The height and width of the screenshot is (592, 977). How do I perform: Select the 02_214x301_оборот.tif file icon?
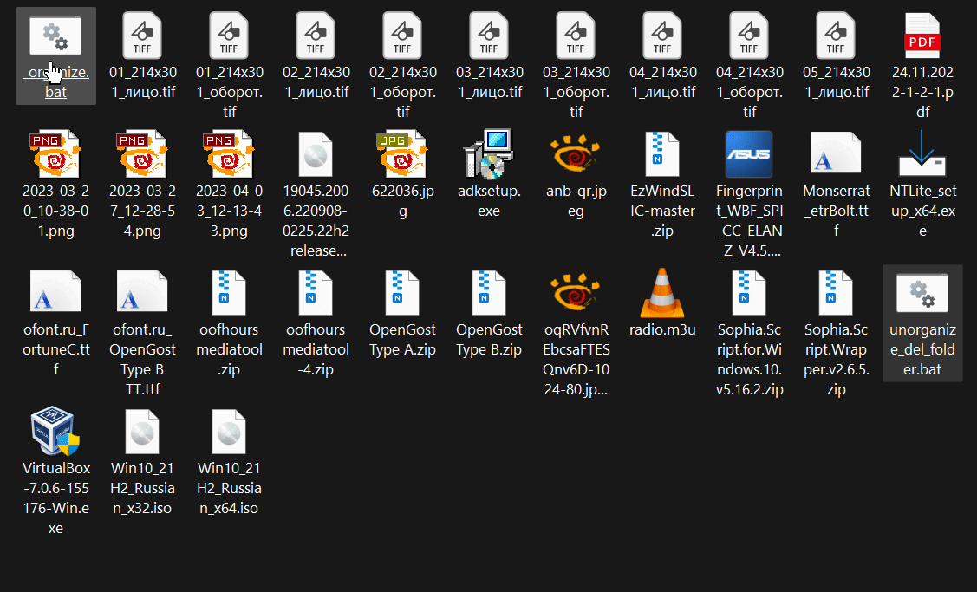tap(402, 36)
